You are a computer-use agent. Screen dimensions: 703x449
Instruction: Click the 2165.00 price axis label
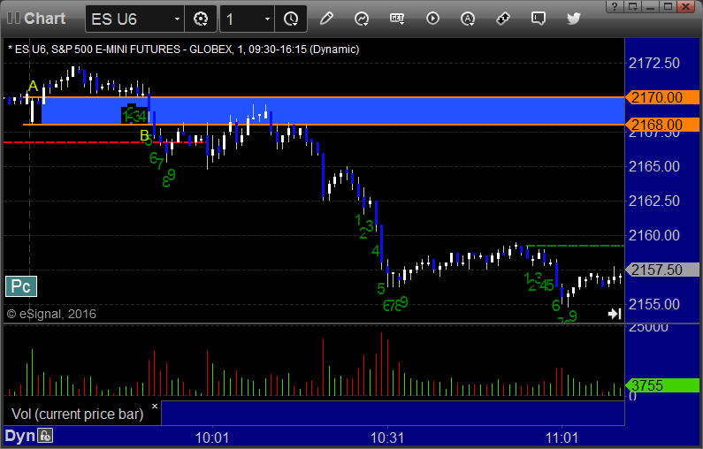(x=654, y=167)
